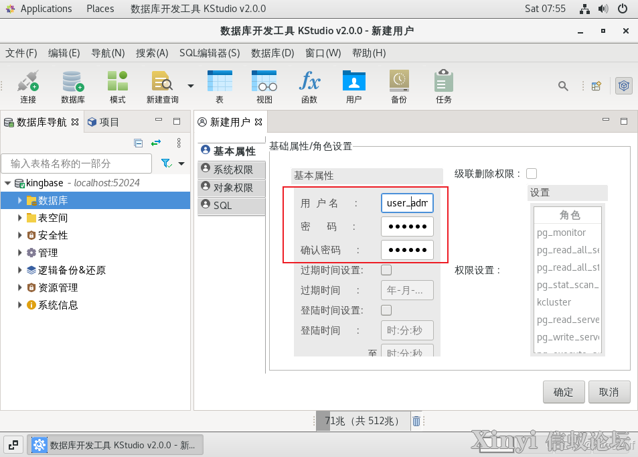Open the Database (数据库) toolbar icon
Viewport: 638px width, 457px height.
(x=73, y=86)
